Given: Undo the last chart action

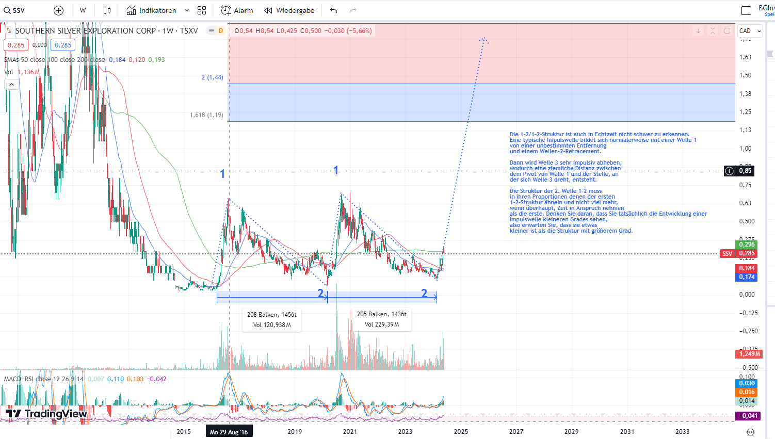Looking at the screenshot, I should pos(334,10).
